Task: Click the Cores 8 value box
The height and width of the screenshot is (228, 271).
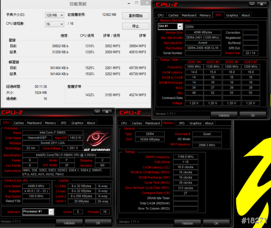Action: [x=78, y=212]
